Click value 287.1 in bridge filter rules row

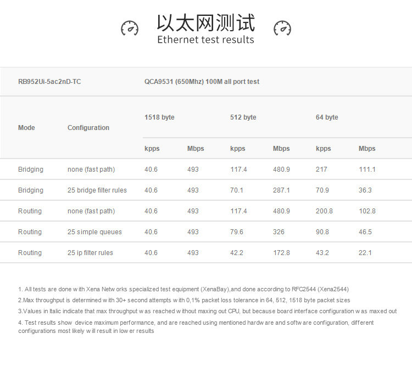(281, 190)
